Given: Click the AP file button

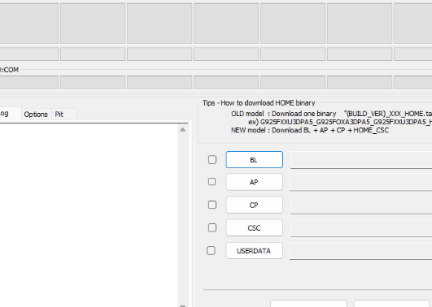Looking at the screenshot, I should [255, 182].
